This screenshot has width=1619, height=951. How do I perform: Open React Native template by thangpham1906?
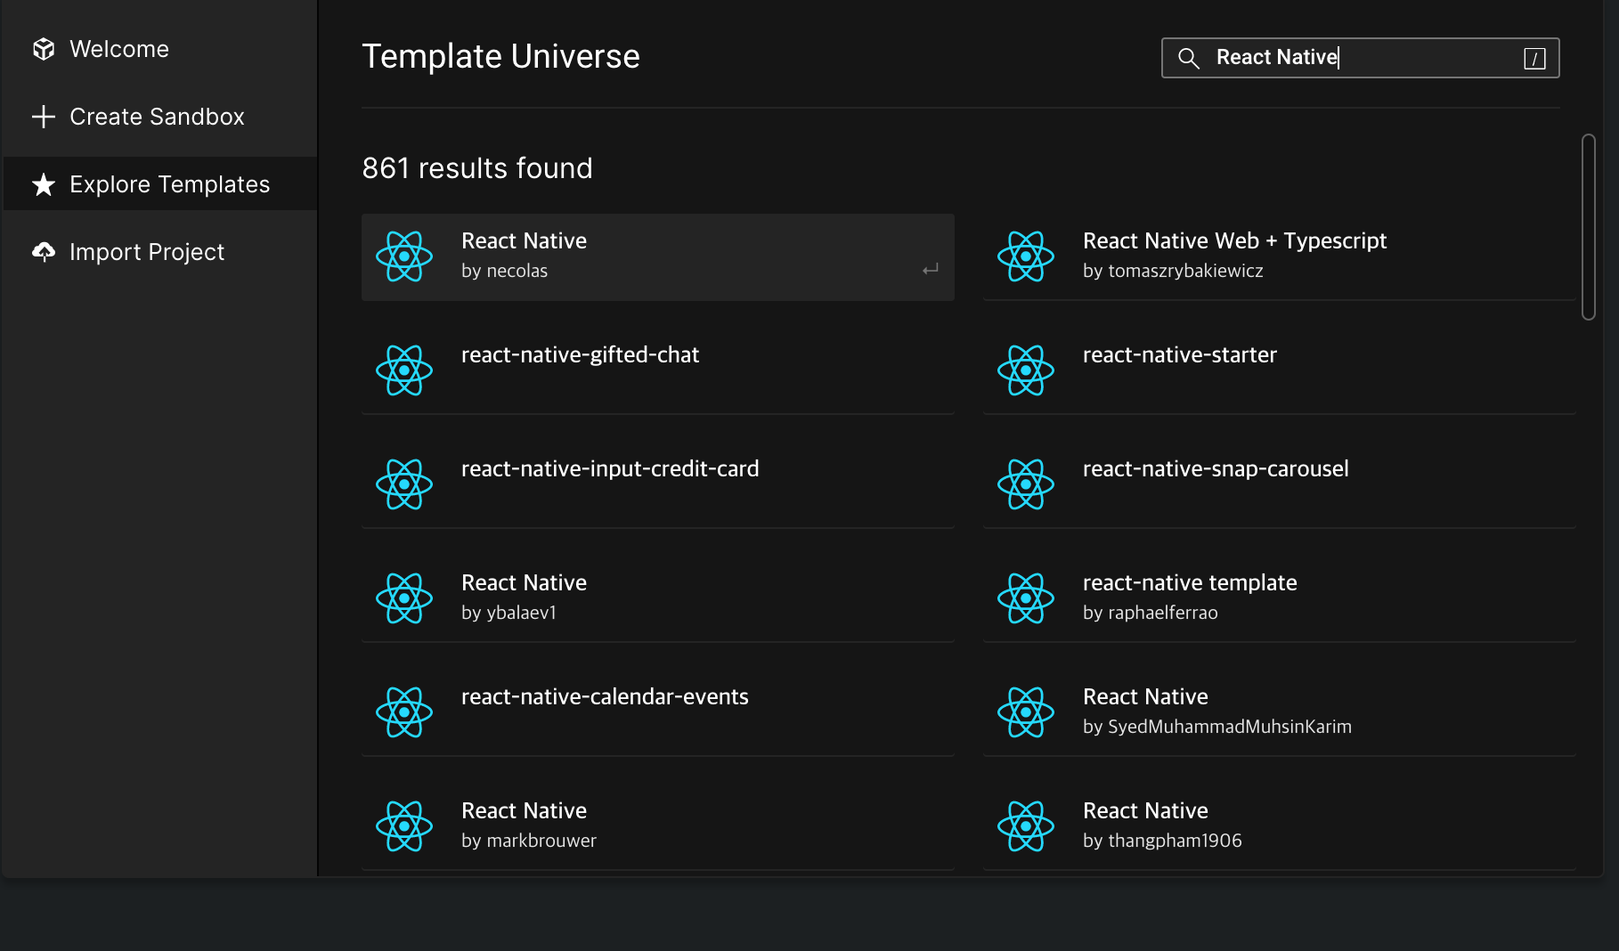coord(1280,826)
